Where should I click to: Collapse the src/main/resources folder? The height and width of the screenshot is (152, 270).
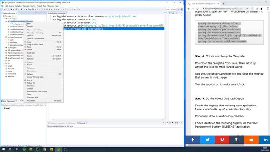click(4, 37)
